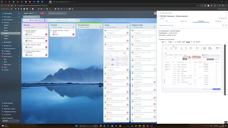Clear filters with the X in filter bar
Image resolution: width=228 pixels, height=128 pixels.
(x=78, y=20)
